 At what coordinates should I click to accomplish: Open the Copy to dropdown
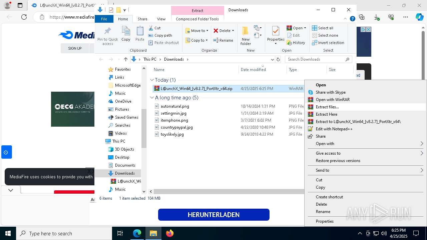click(x=196, y=40)
